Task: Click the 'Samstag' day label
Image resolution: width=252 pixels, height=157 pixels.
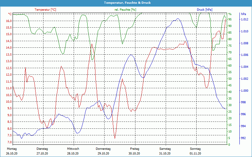Action: pos(165,149)
